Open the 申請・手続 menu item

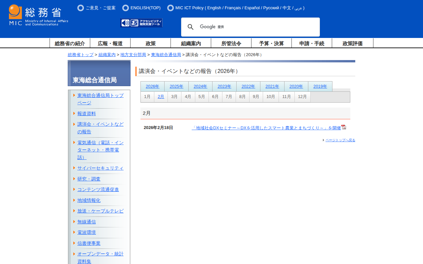coord(312,43)
